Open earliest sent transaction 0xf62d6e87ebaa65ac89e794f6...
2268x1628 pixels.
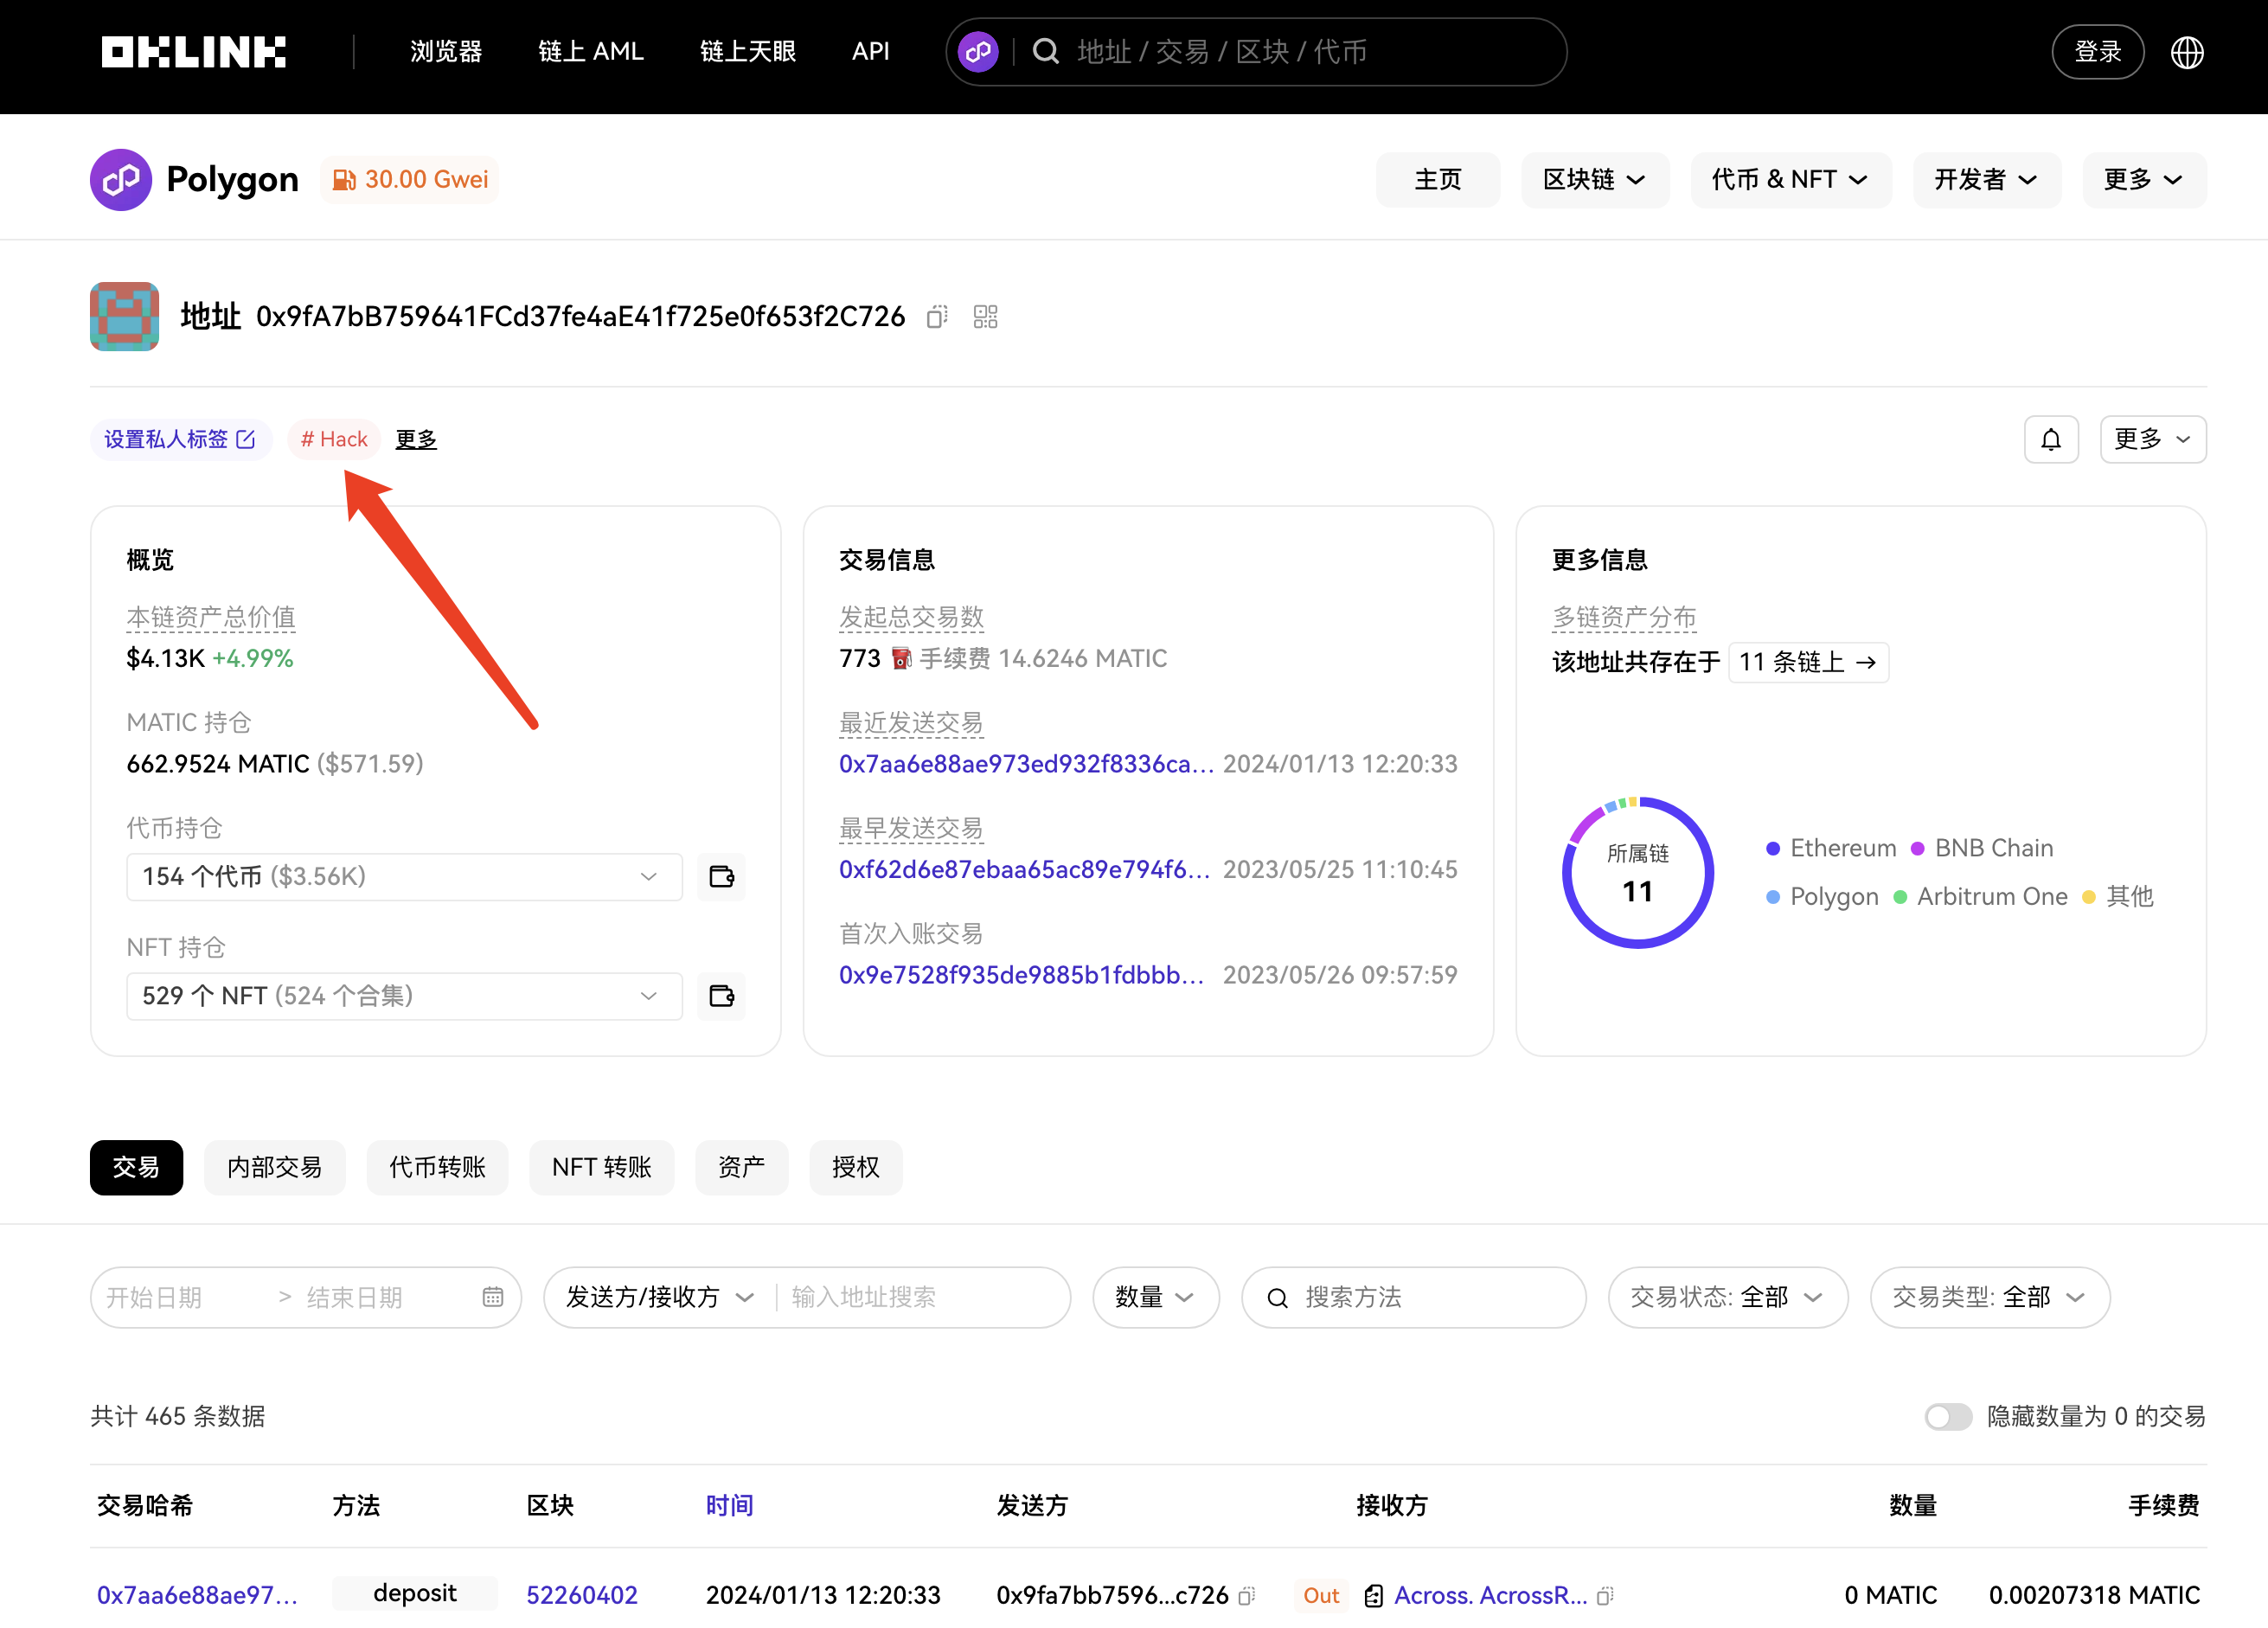[1024, 870]
